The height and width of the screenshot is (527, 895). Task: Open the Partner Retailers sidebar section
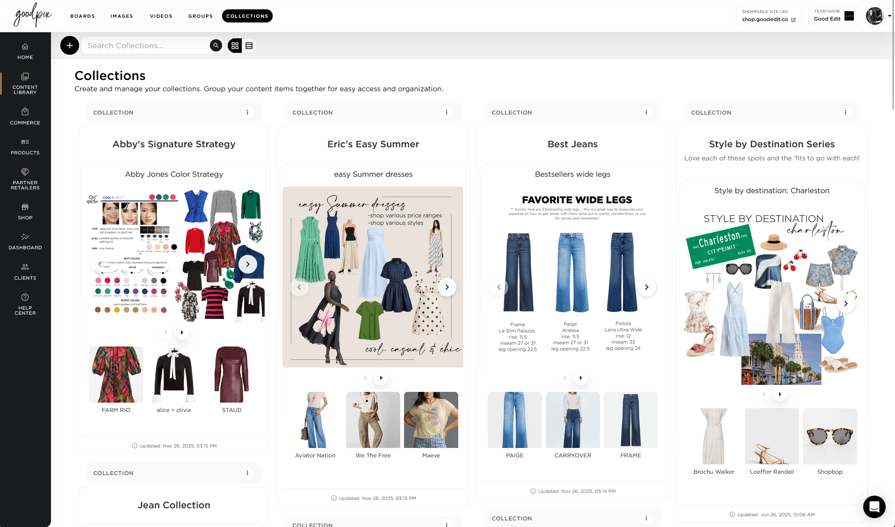(x=25, y=178)
